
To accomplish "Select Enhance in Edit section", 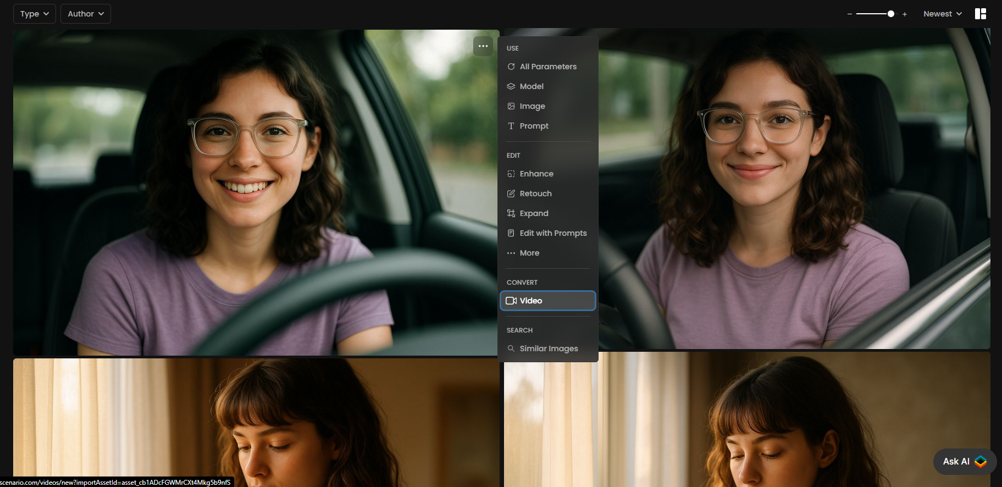I will click(547, 174).
